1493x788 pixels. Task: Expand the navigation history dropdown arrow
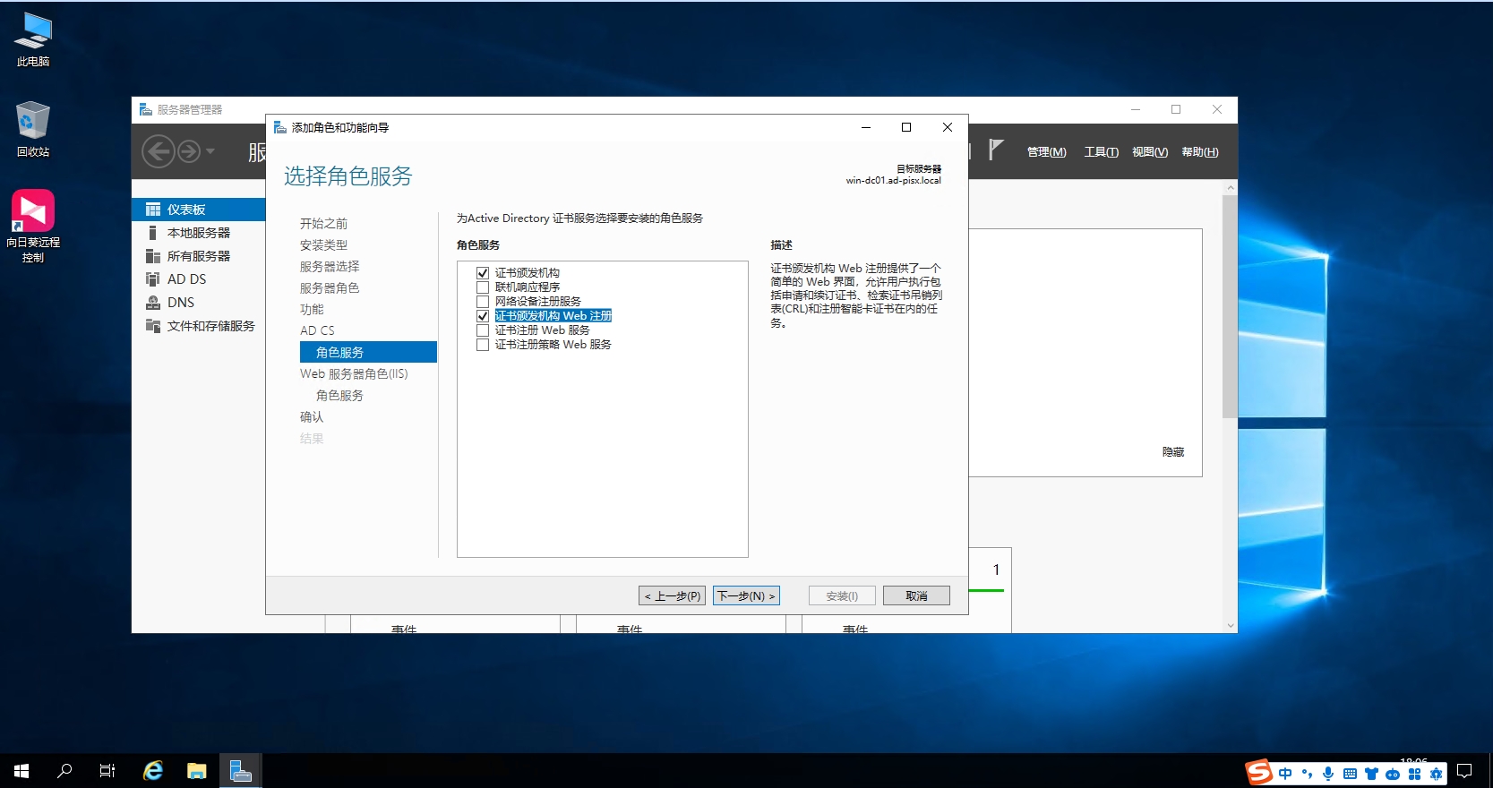point(210,151)
